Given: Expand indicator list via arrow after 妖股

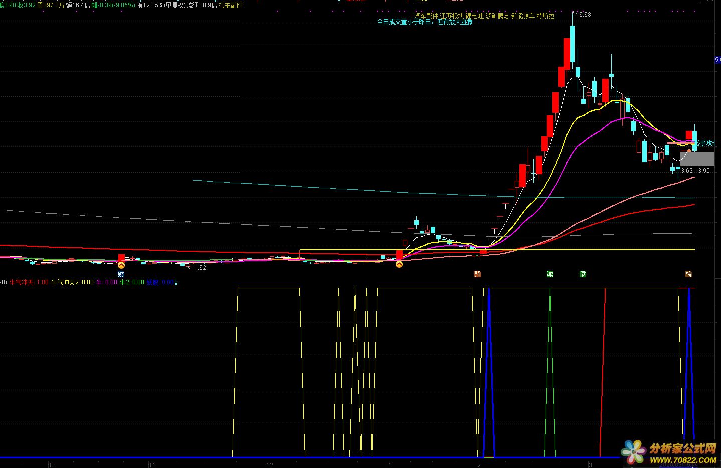Looking at the screenshot, I should [x=176, y=283].
